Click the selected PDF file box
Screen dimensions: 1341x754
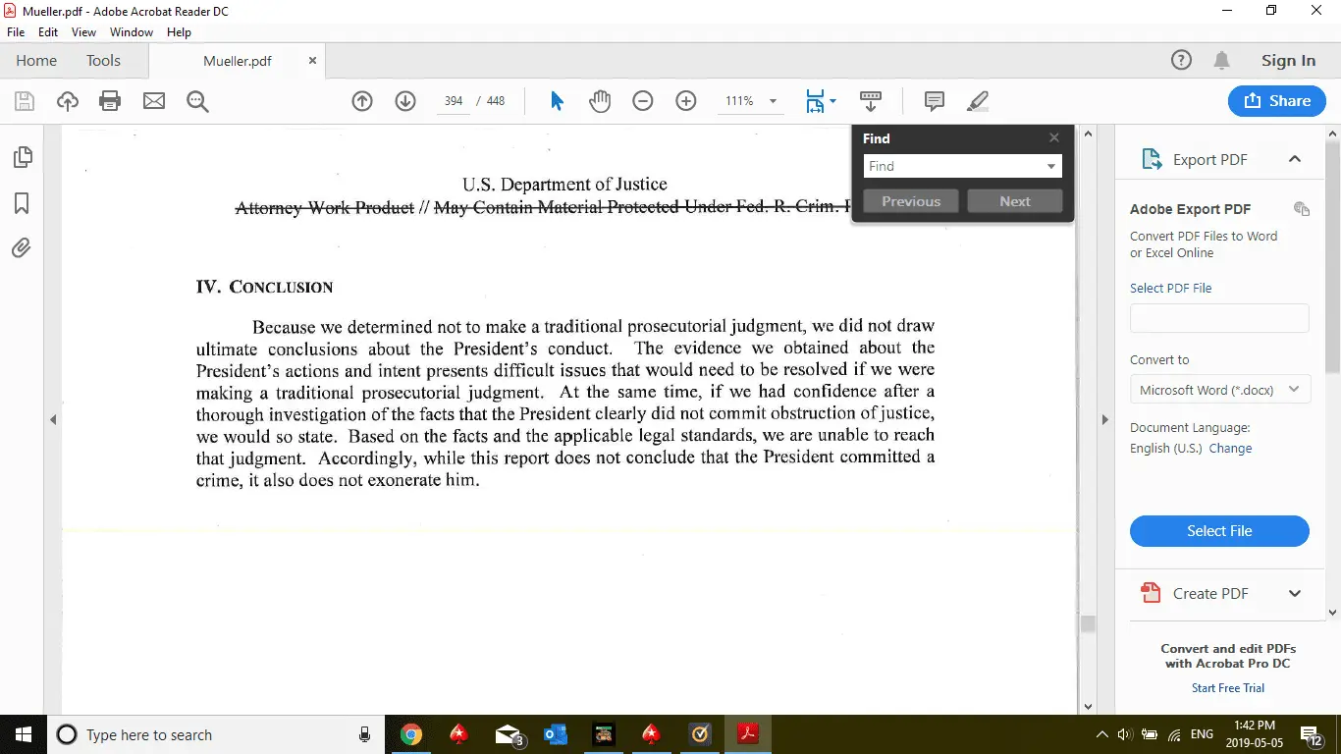coord(1219,318)
